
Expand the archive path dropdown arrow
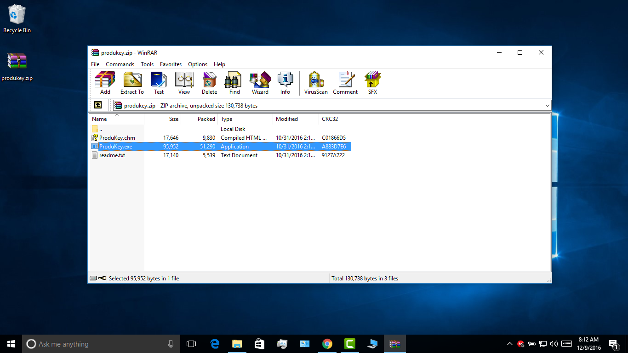click(x=547, y=106)
